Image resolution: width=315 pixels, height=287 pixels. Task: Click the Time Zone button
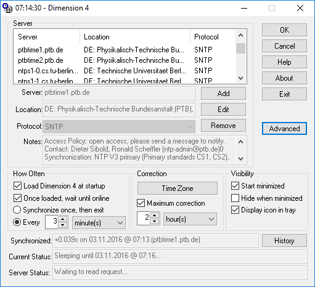pyautogui.click(x=178, y=188)
